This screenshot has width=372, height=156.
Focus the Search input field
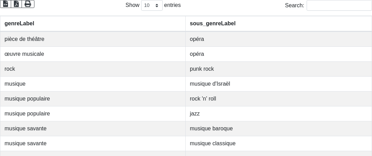pos(339,5)
